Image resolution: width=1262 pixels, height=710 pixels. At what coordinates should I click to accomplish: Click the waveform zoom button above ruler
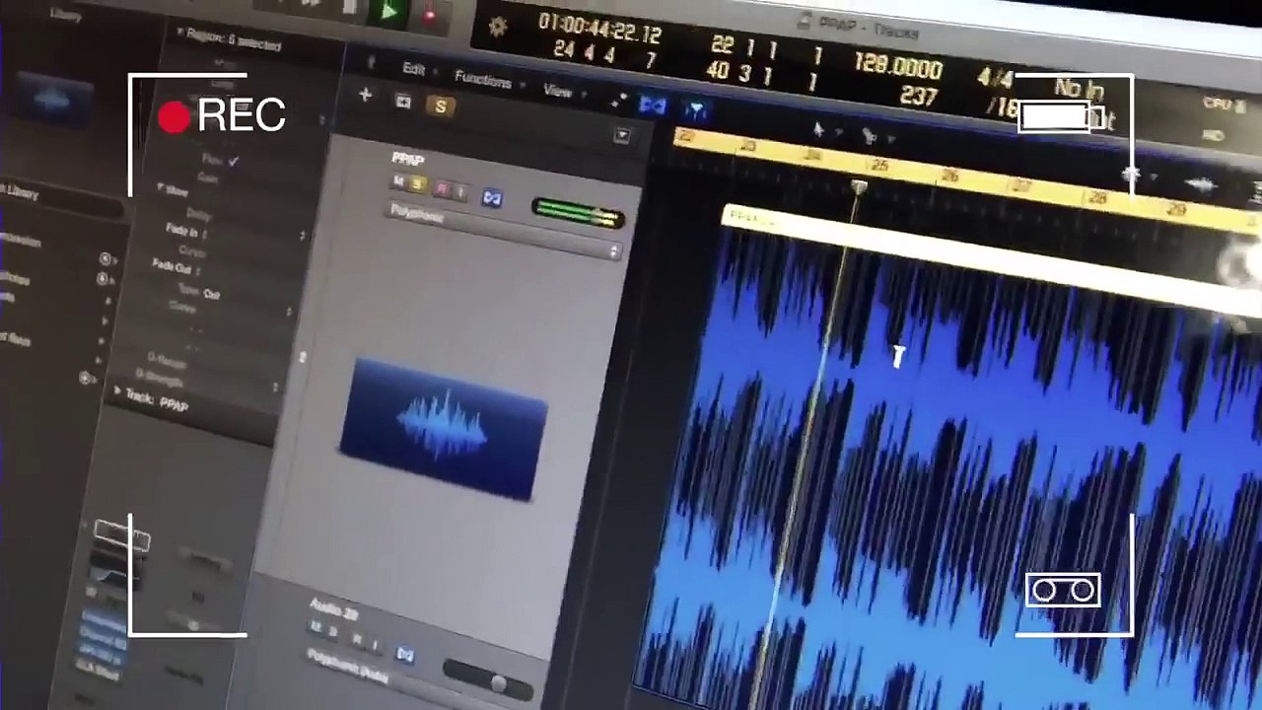pyautogui.click(x=1200, y=184)
